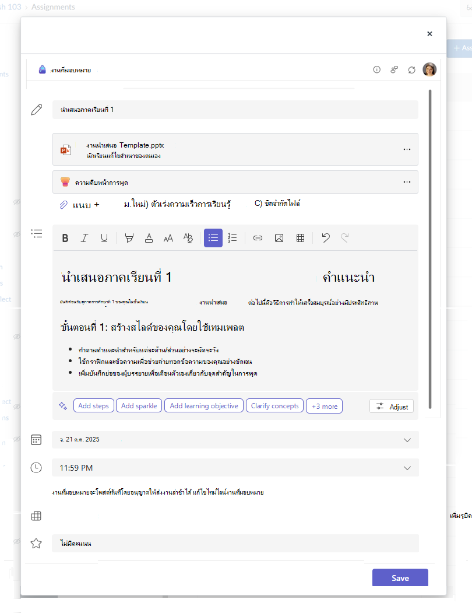Screen dimensions: 472x613
Task: Click the คำแนะนำ heading in editor
Action: tap(348, 278)
